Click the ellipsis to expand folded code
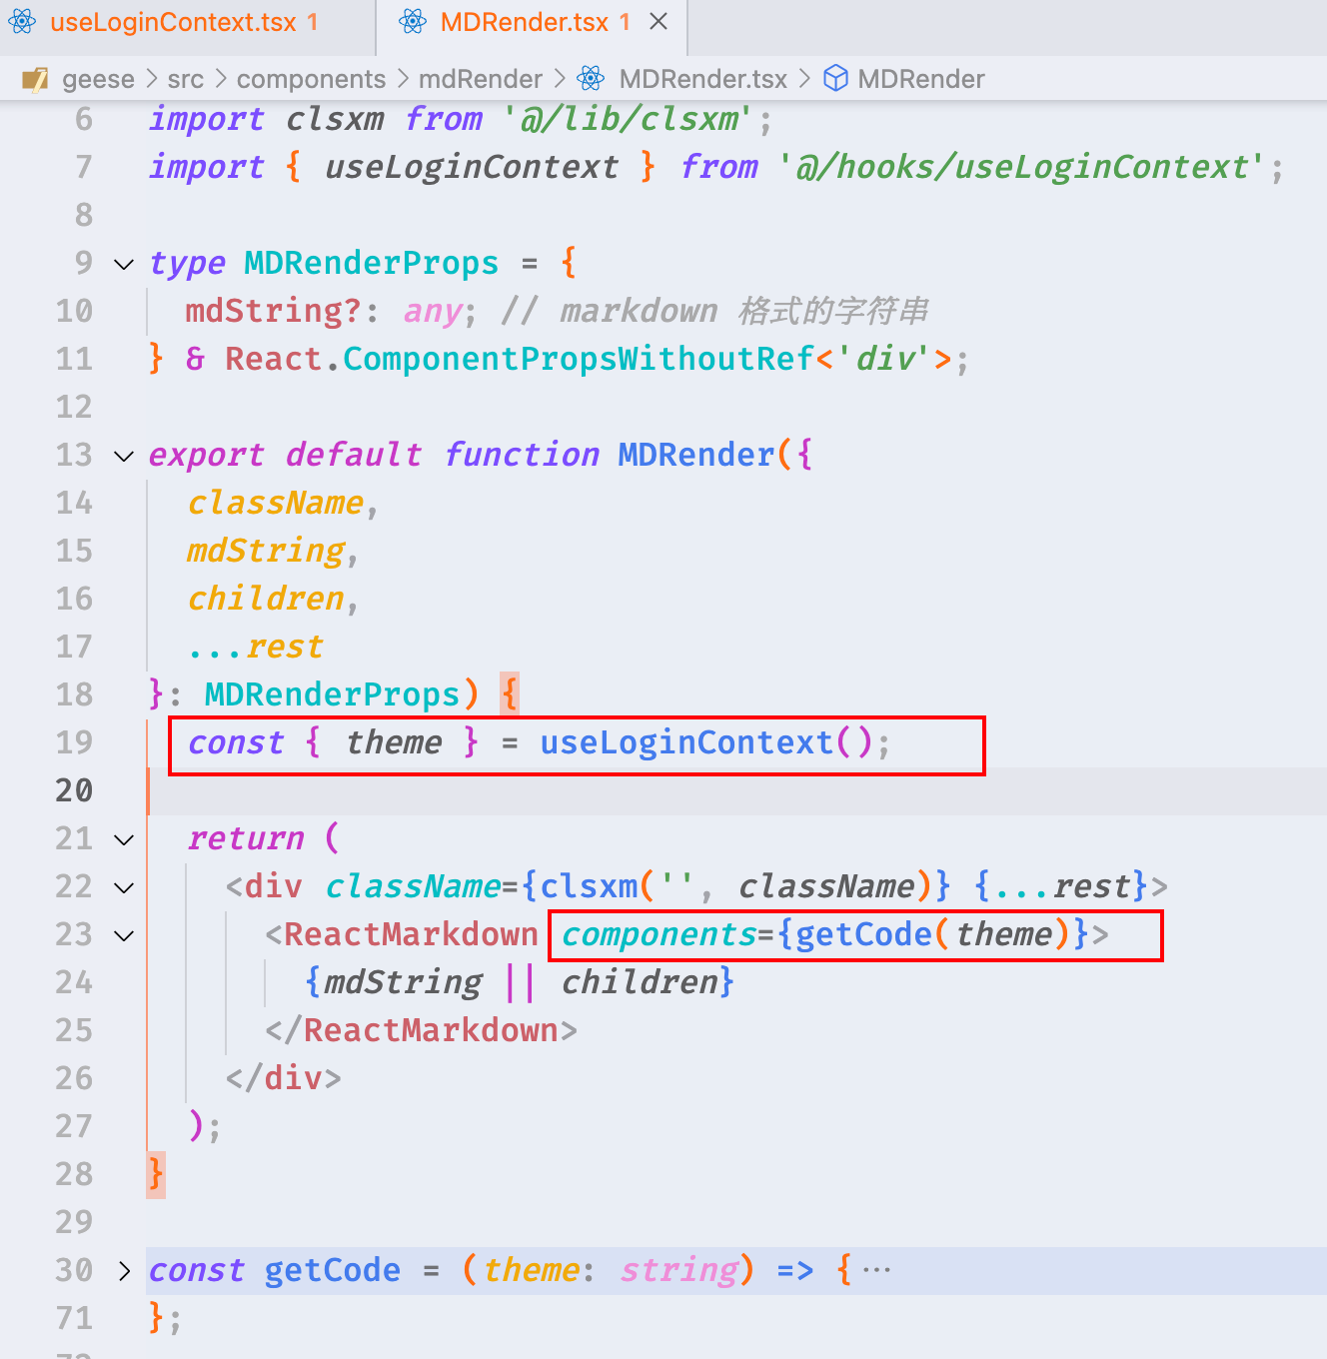Screen dimensions: 1327x1359 876,1267
